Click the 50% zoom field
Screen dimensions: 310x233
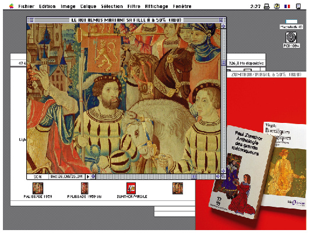coord(37,176)
